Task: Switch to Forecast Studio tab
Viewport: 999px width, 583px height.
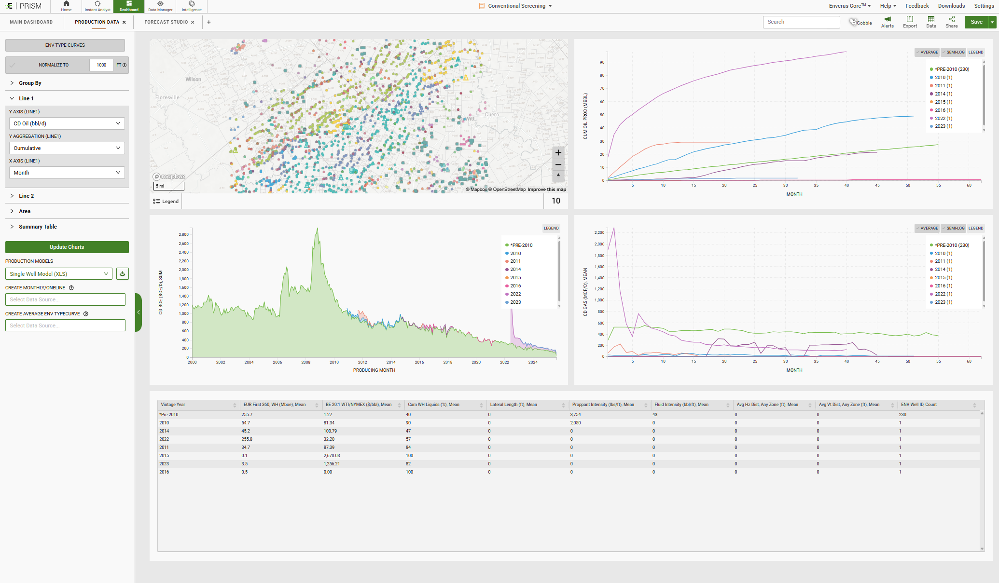Action: [166, 22]
